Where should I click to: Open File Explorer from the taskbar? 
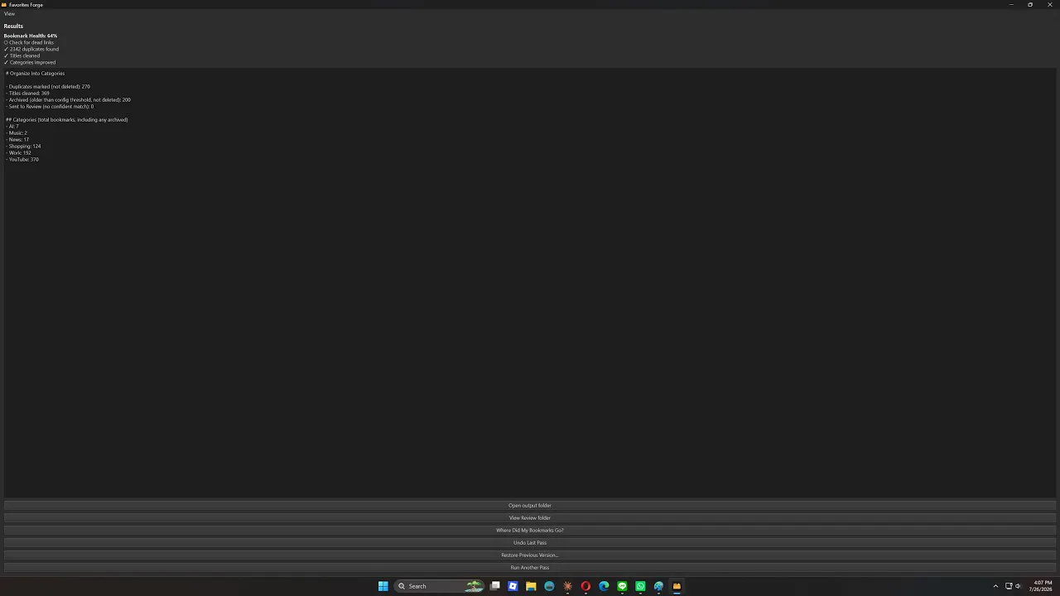(531, 586)
